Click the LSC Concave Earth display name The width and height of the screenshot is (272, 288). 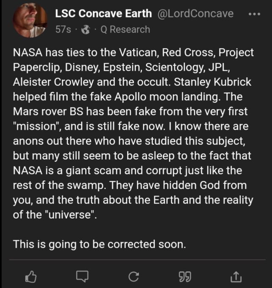point(103,14)
